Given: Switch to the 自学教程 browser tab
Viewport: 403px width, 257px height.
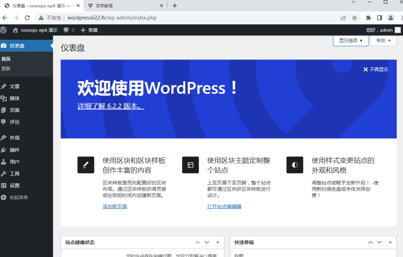Looking at the screenshot, I should (122, 6).
